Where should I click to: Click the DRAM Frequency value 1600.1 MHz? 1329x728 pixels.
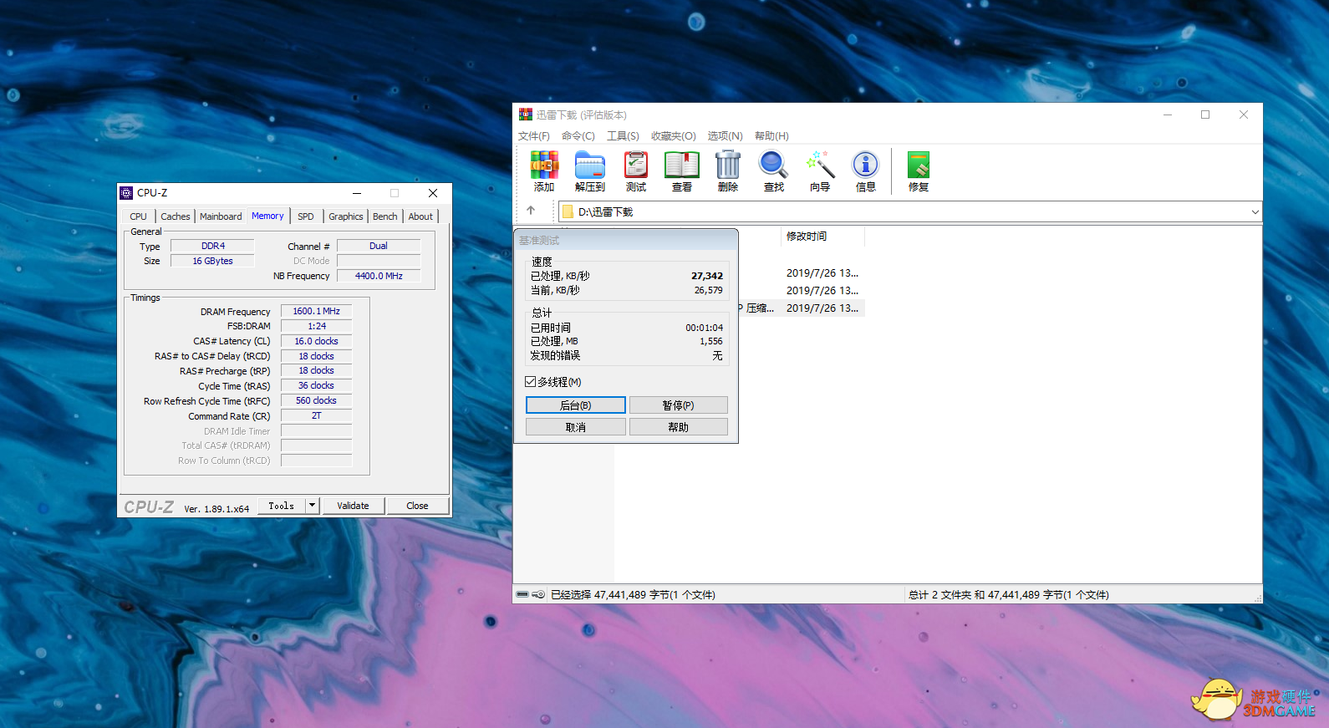317,311
